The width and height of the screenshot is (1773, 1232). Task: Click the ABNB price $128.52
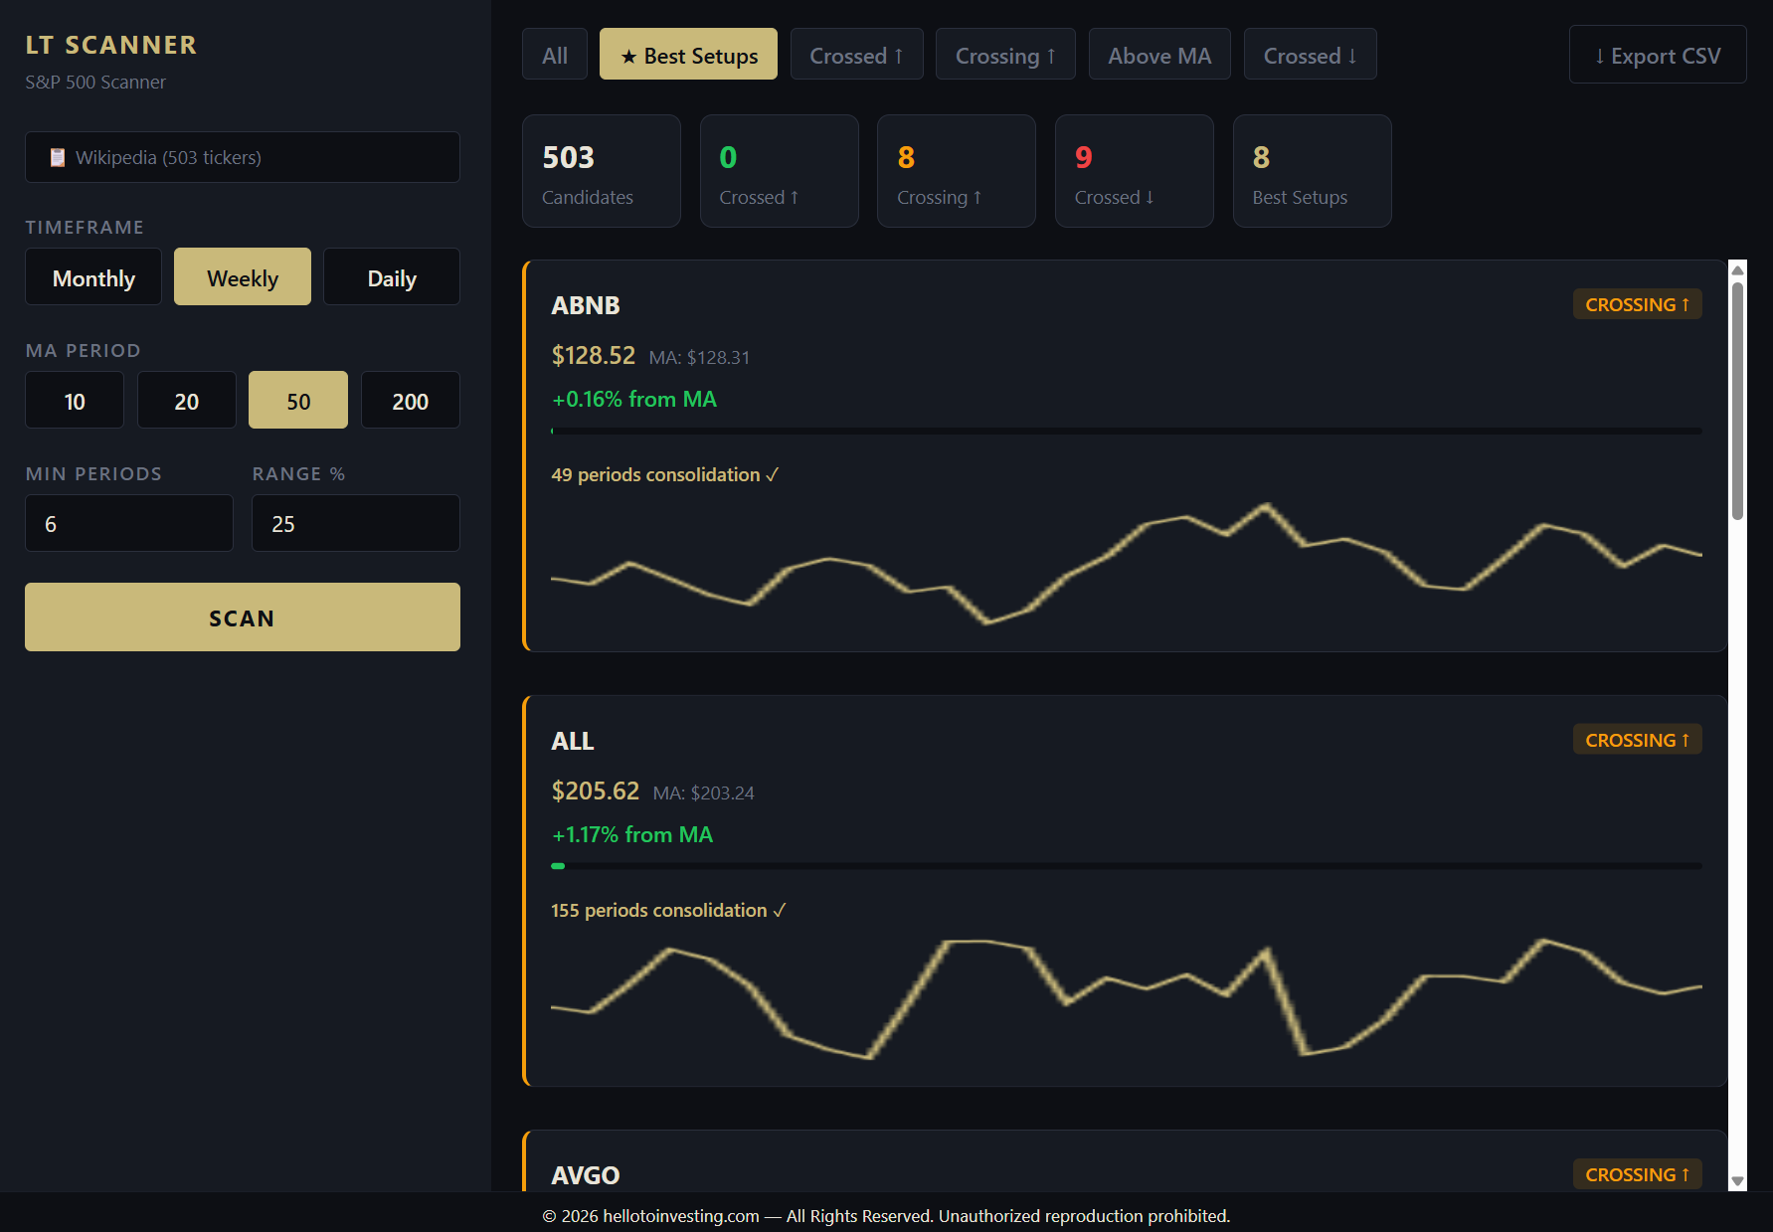click(593, 355)
